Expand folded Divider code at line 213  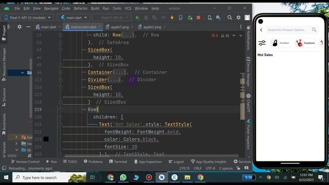tap(61, 80)
